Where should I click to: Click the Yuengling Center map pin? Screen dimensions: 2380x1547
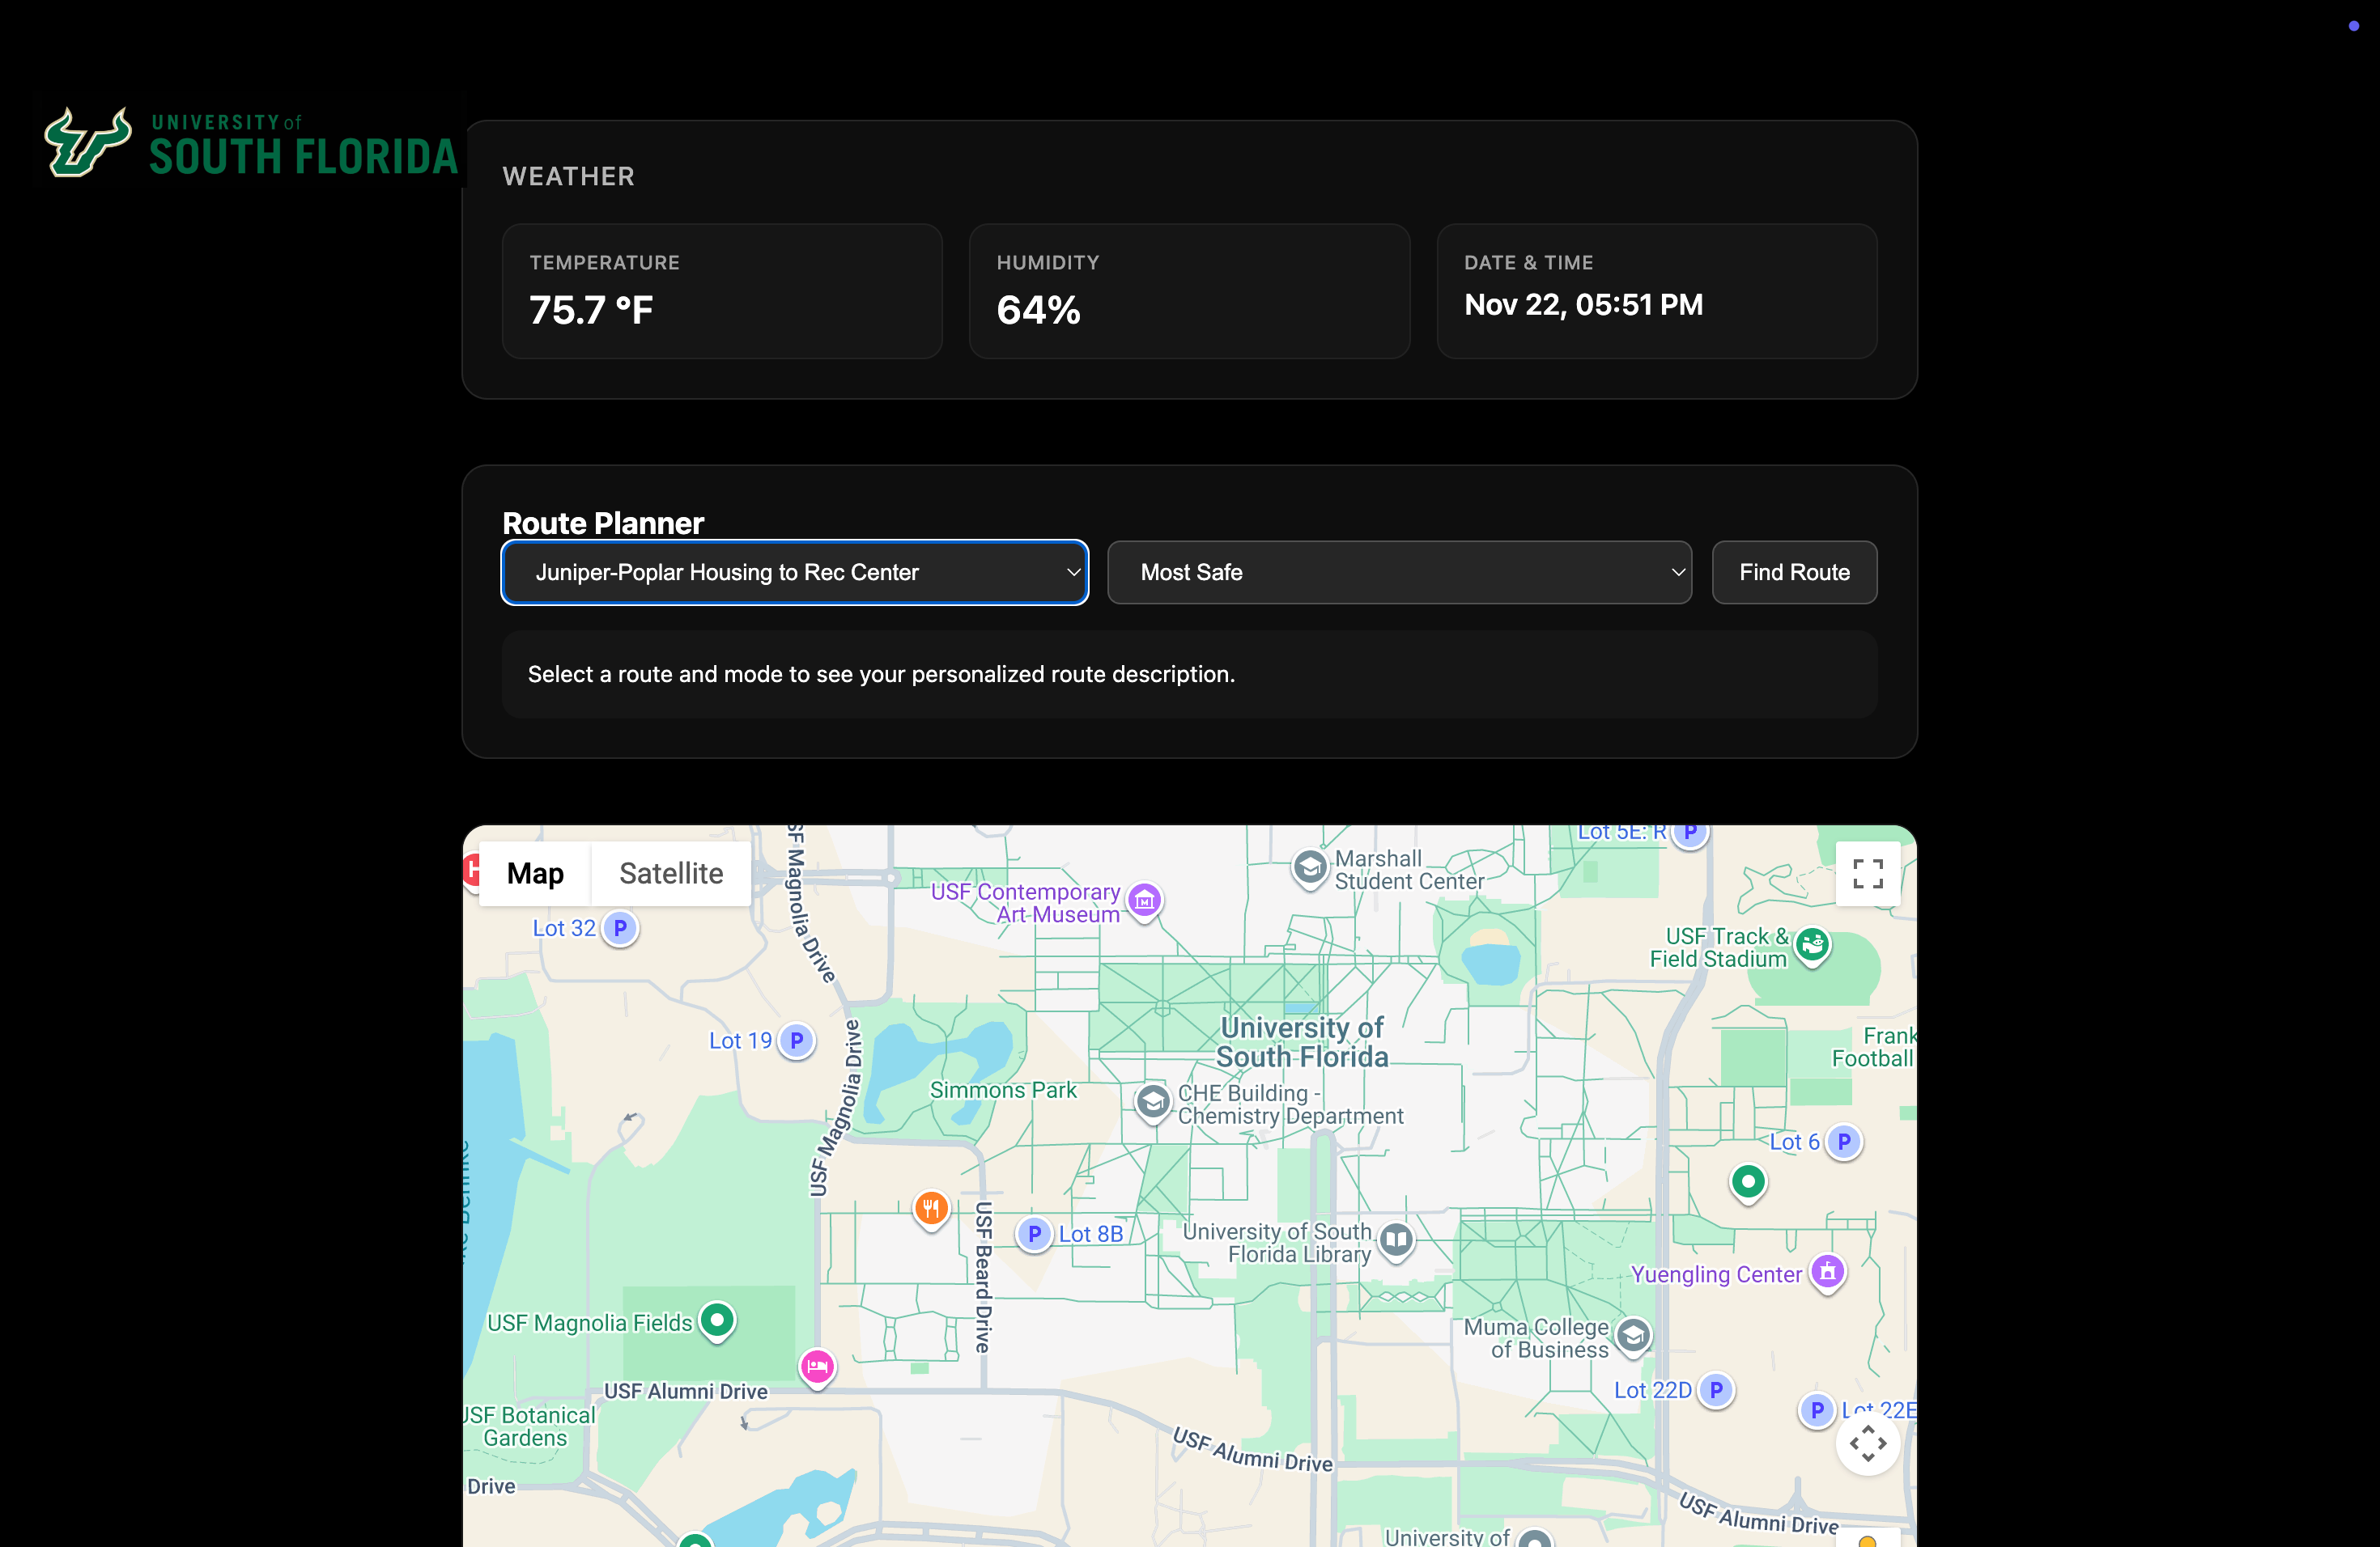coord(1827,1271)
